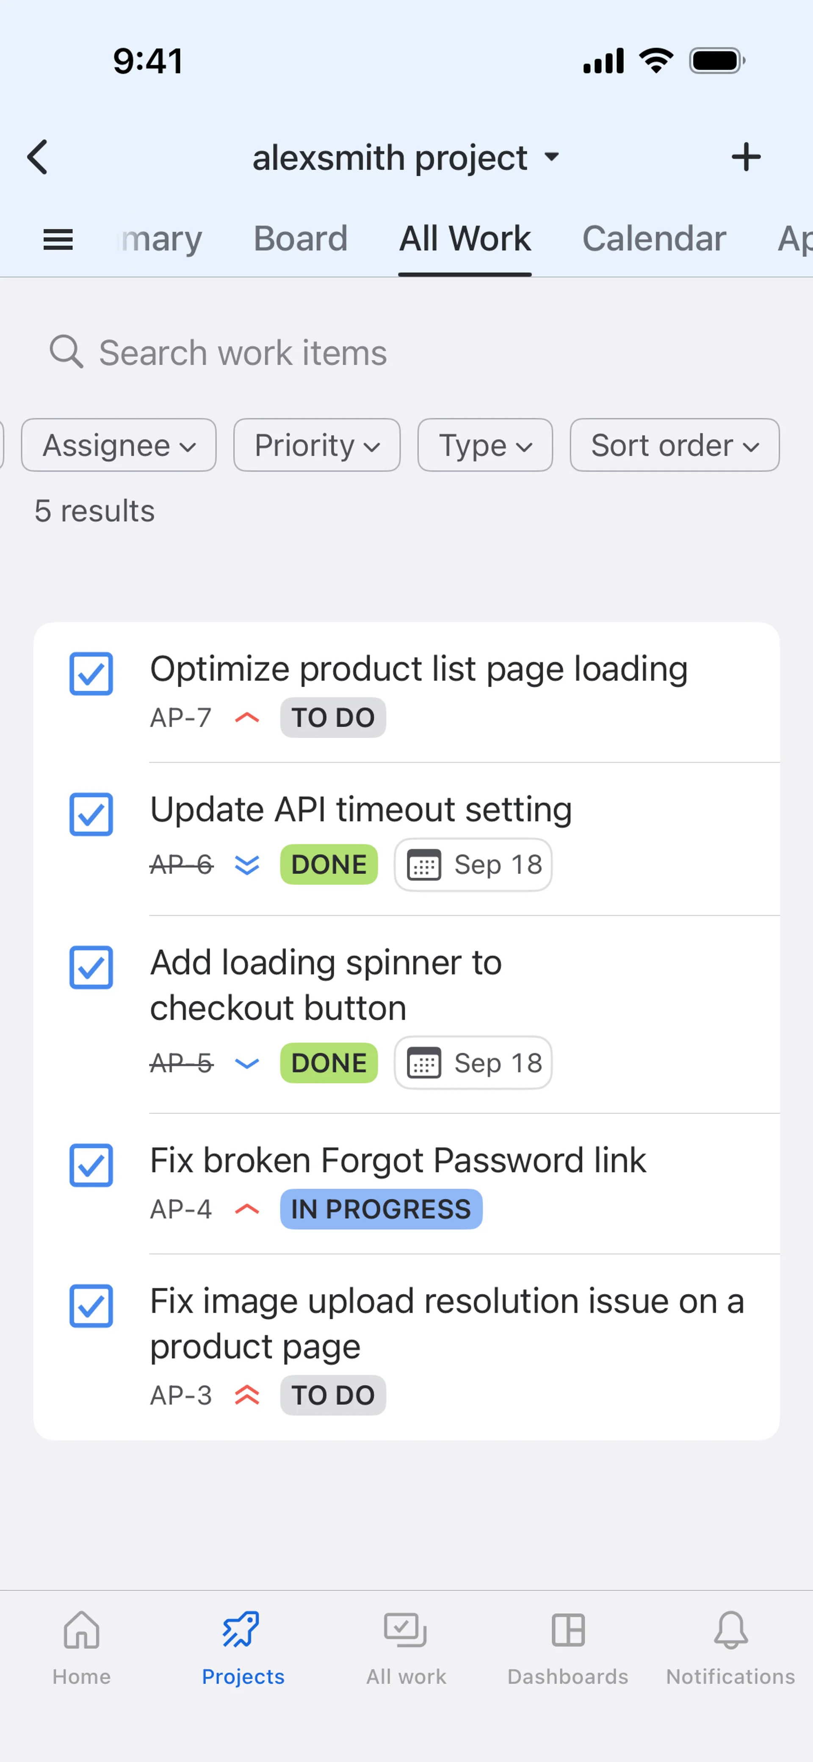This screenshot has width=813, height=1762.
Task: Tap calendar icon on AP-6 due date
Action: point(423,864)
